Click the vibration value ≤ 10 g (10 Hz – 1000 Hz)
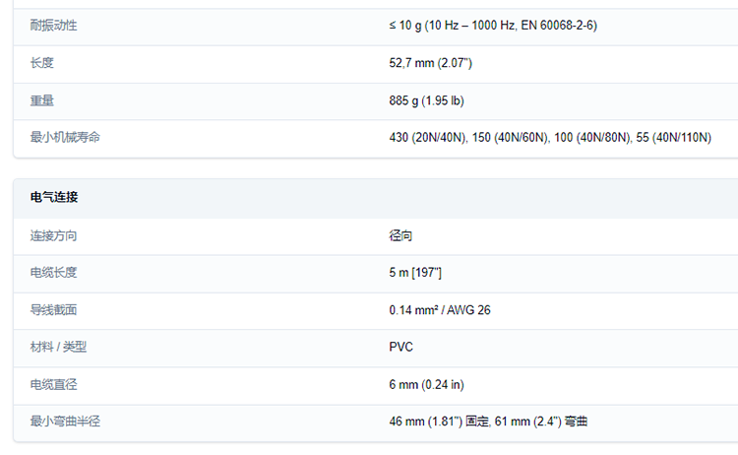Image resolution: width=738 pixels, height=455 pixels. (493, 26)
